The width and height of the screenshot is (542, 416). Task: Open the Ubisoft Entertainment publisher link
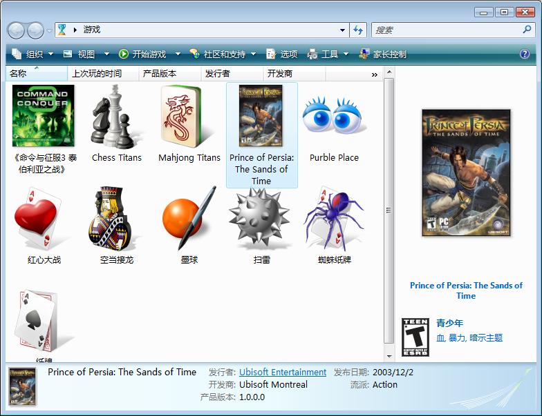pos(283,373)
